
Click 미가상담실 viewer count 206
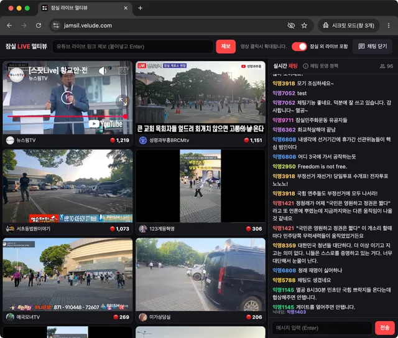(254, 317)
